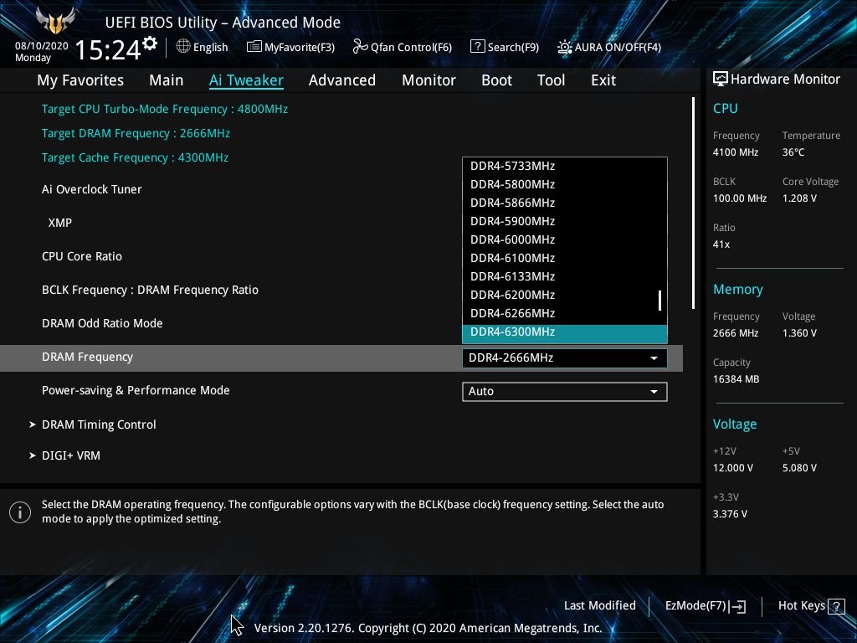Select DRAM Odd Ratio Mode row
The width and height of the screenshot is (857, 643).
102,323
